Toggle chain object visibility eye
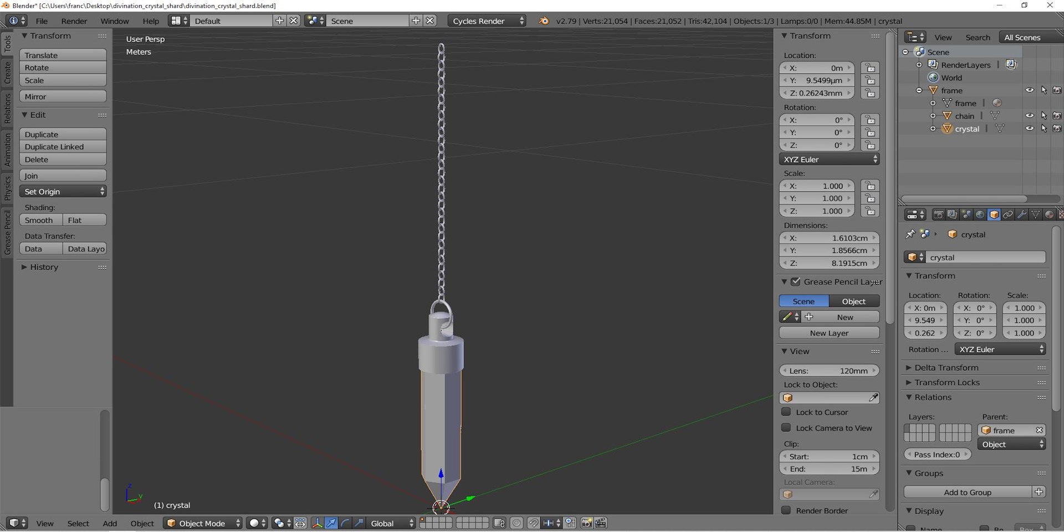 click(x=1029, y=116)
